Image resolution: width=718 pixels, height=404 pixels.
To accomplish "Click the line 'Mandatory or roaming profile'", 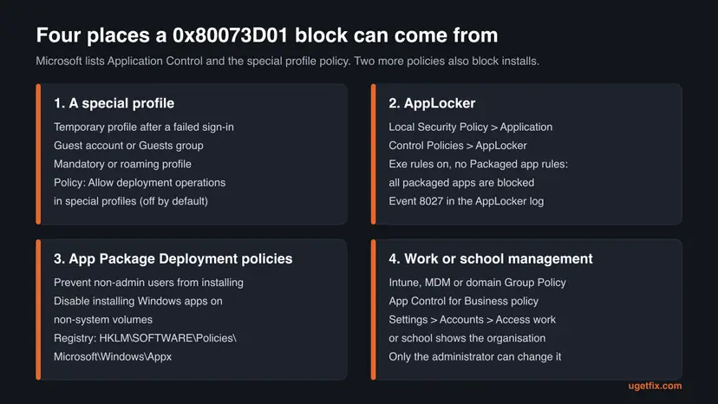I will (x=123, y=164).
